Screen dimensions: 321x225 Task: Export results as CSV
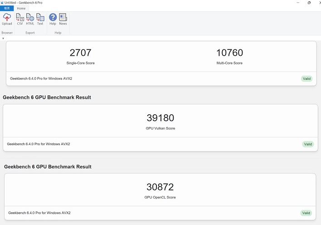(20, 19)
